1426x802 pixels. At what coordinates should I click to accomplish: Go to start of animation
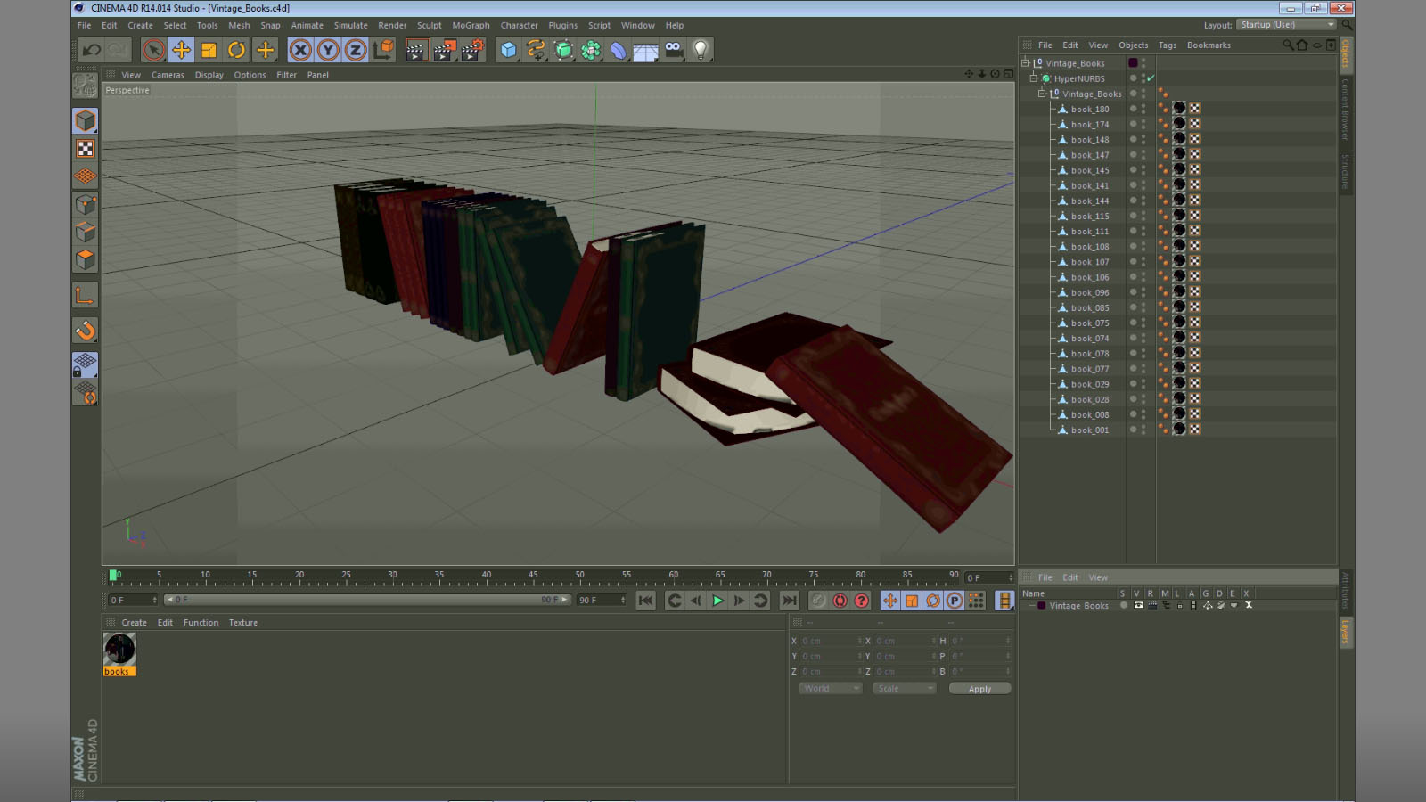coord(646,601)
